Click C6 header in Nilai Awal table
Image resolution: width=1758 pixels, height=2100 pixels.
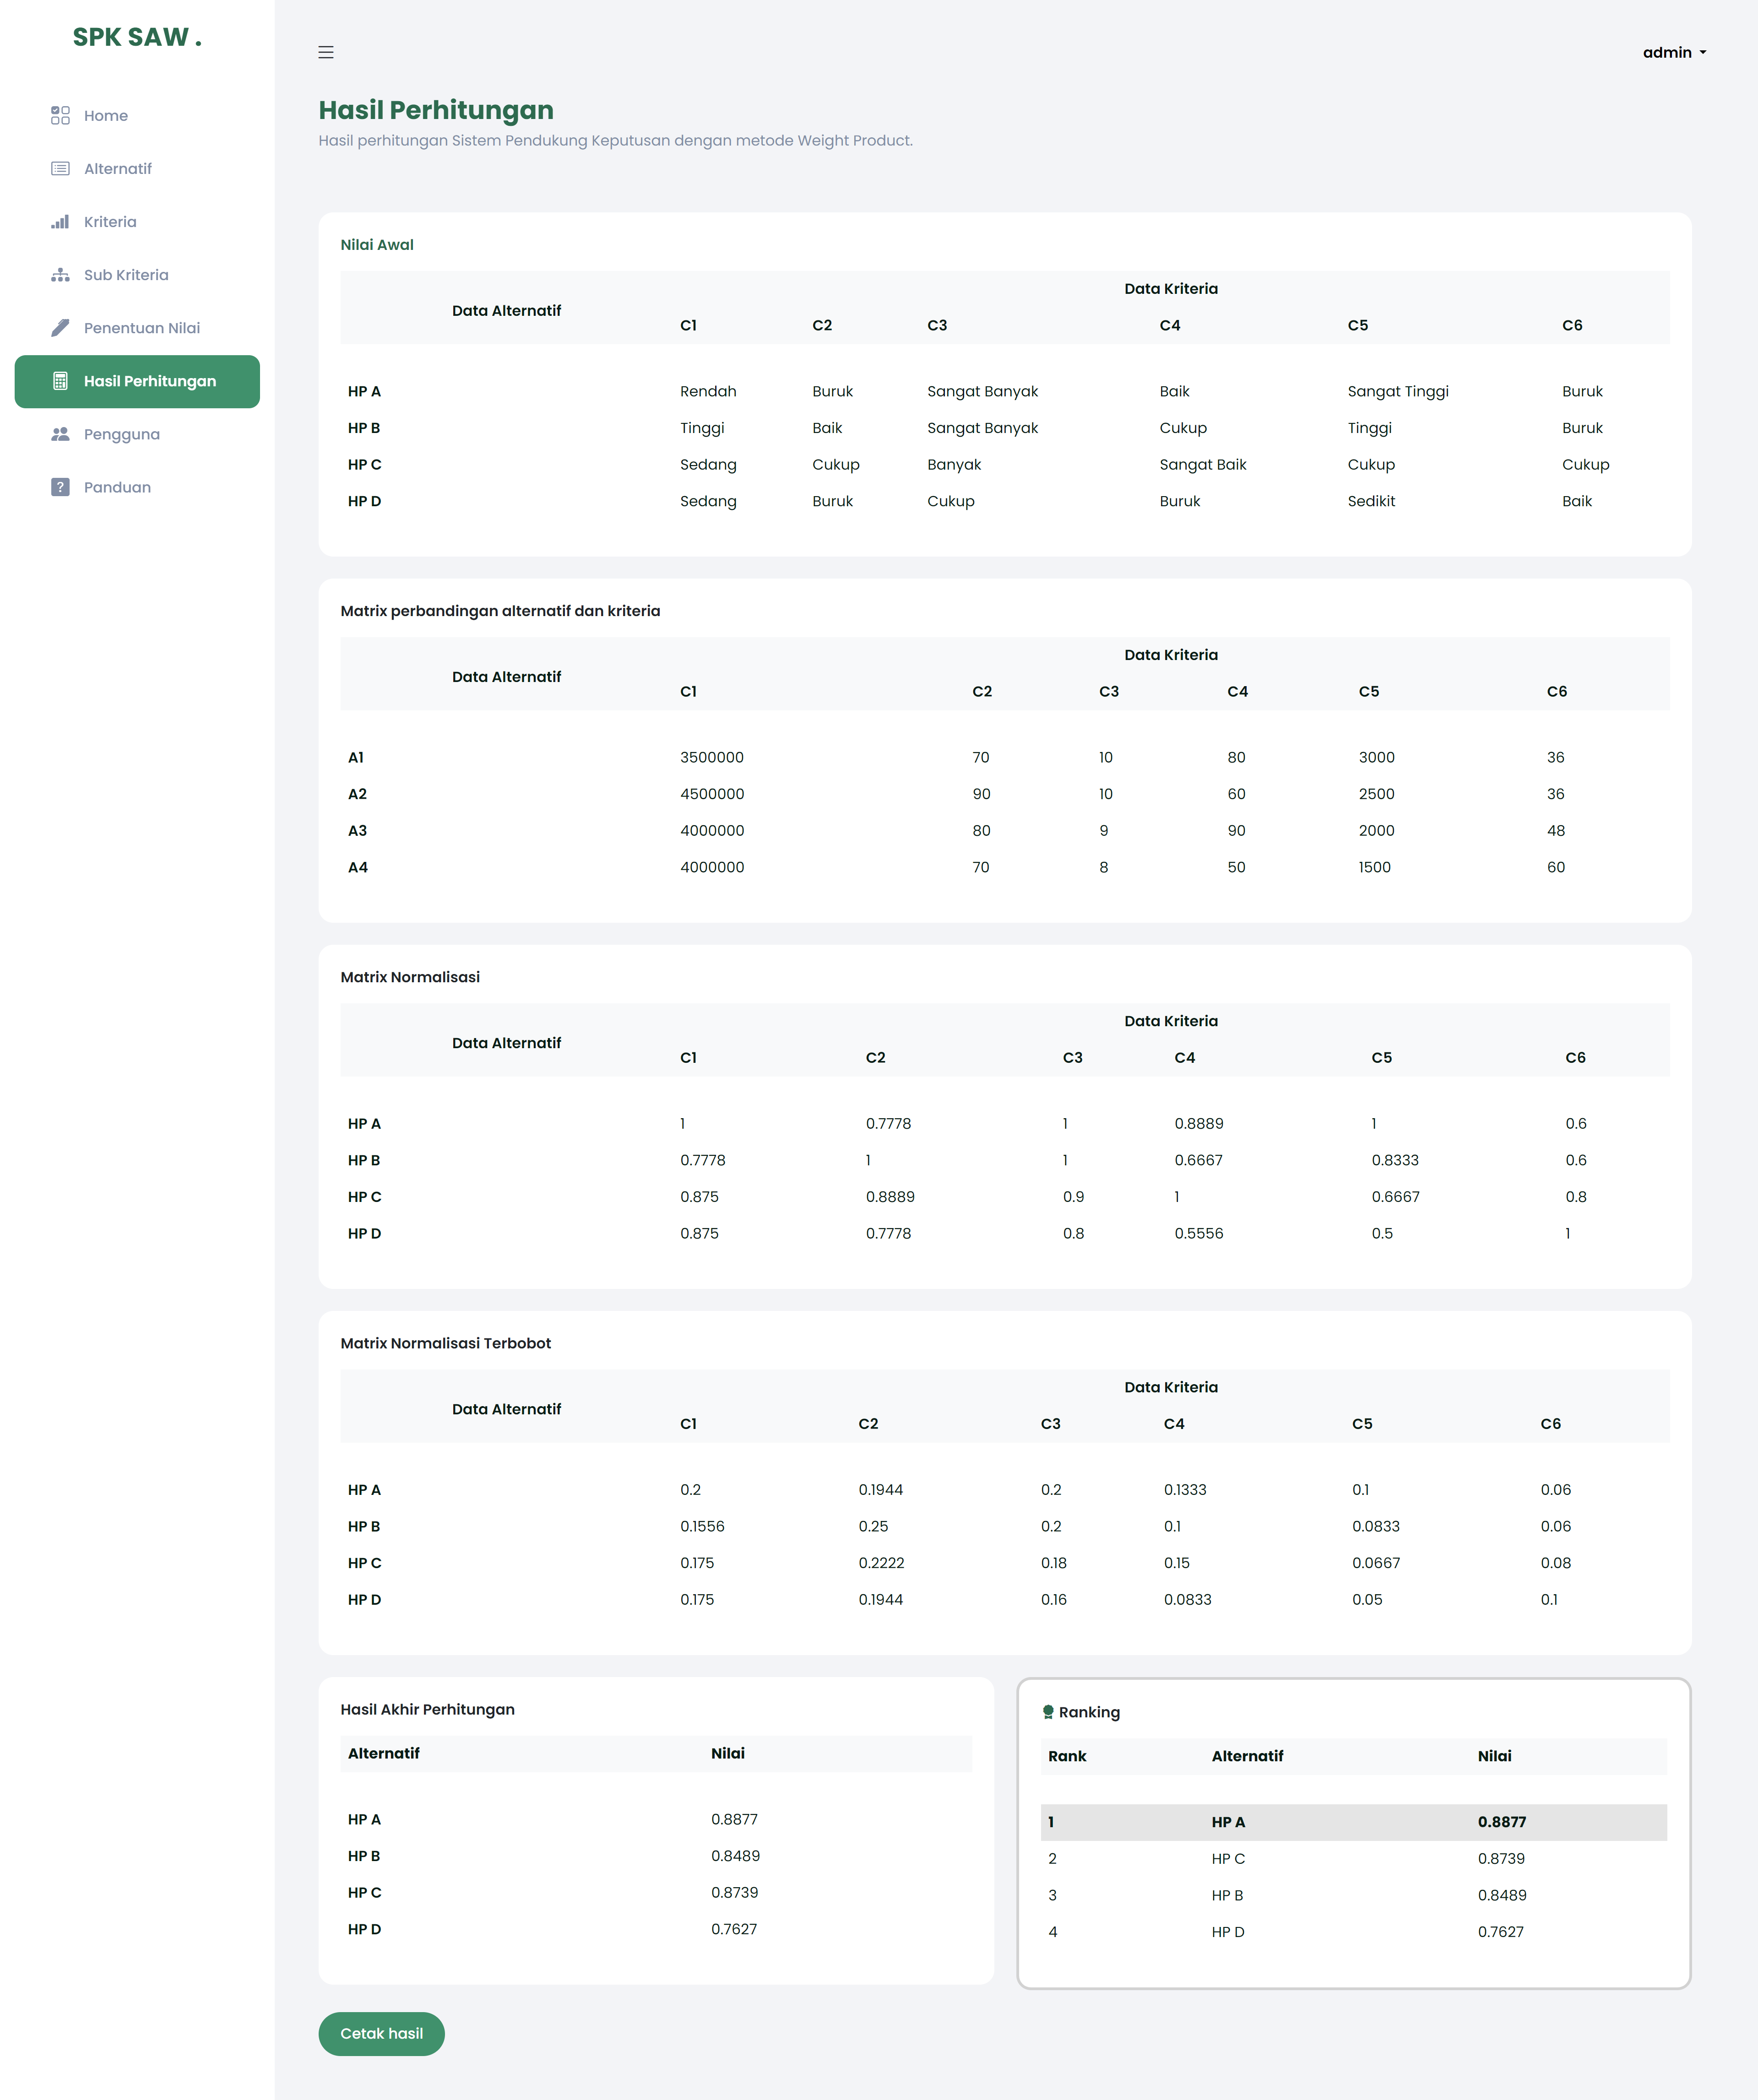point(1572,325)
